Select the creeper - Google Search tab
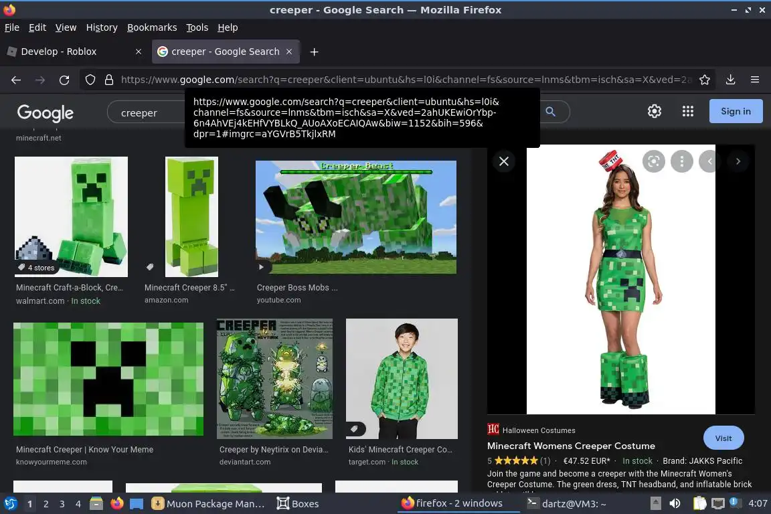771x514 pixels. pyautogui.click(x=226, y=52)
